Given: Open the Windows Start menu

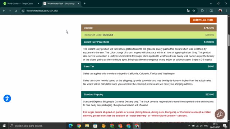Looking at the screenshot, I should [4, 126].
